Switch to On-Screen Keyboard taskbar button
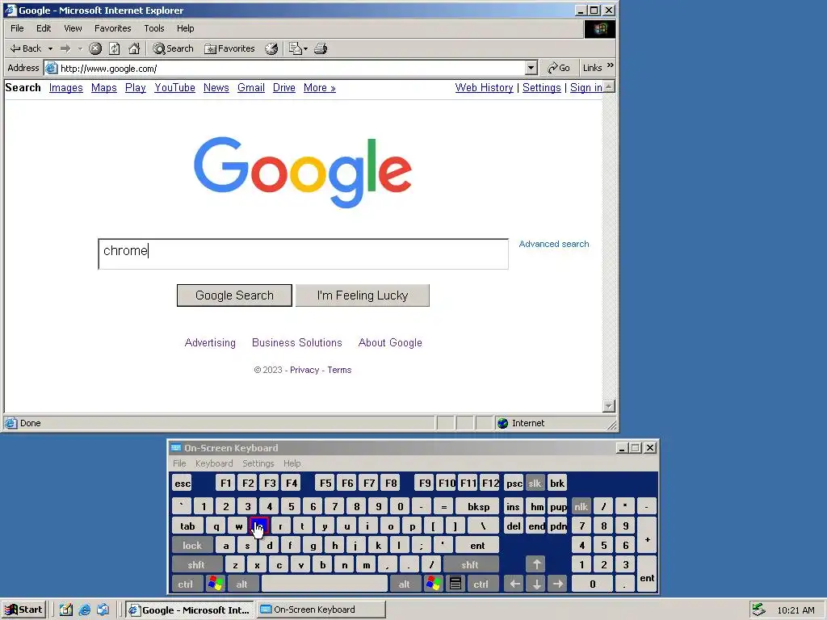The image size is (827, 620). click(321, 610)
